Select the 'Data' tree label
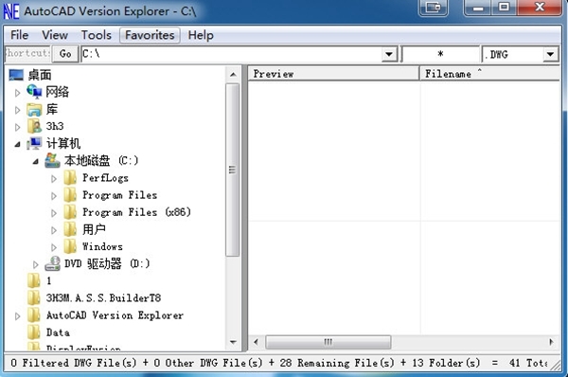This screenshot has height=377, width=568. 58,332
